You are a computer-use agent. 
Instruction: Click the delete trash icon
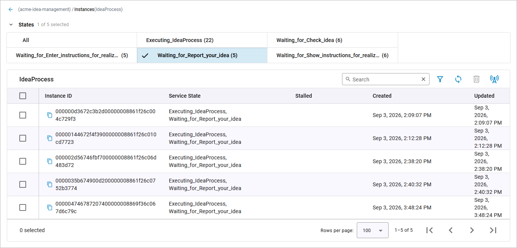tap(476, 79)
